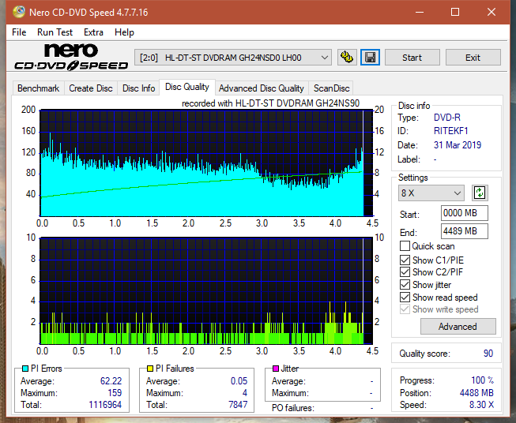Click the Position value 4488 MB

pyautogui.click(x=476, y=392)
